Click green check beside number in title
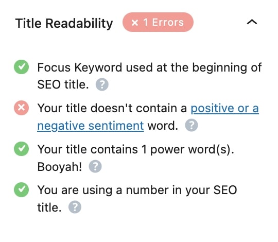Image resolution: width=278 pixels, height=242 pixels. 21,189
